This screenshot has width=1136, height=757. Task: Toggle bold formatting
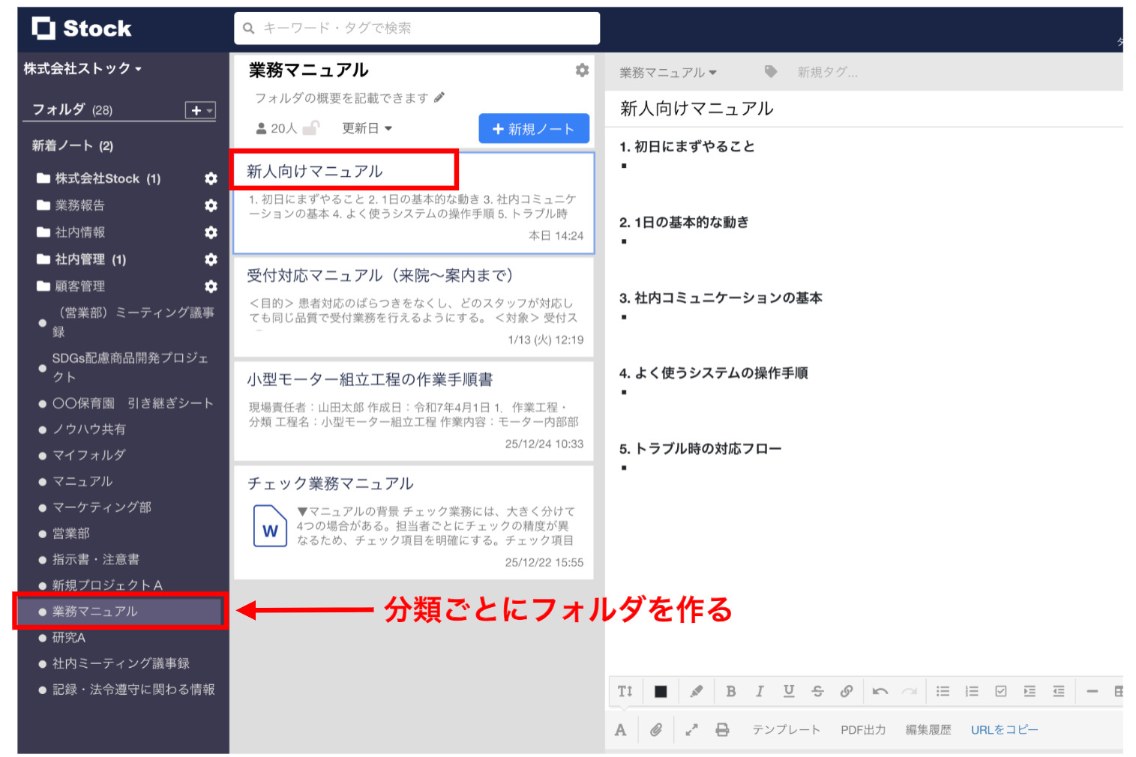(730, 691)
